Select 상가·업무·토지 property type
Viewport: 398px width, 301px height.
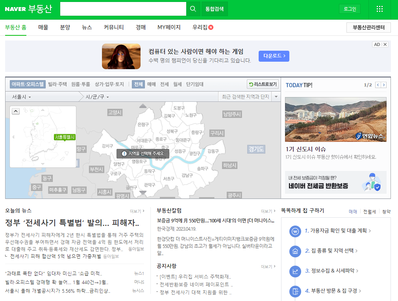(109, 84)
